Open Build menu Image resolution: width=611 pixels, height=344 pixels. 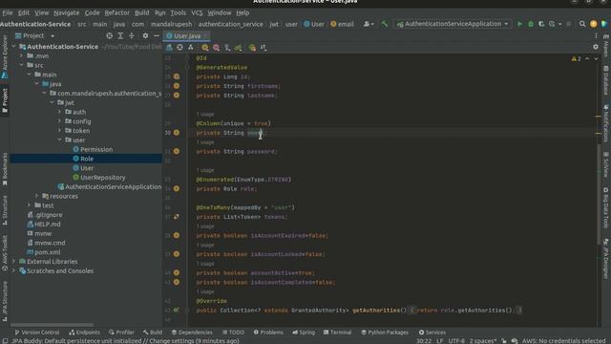(141, 12)
